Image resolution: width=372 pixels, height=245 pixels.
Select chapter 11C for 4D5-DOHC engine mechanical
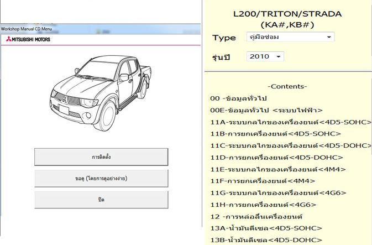coord(291,145)
